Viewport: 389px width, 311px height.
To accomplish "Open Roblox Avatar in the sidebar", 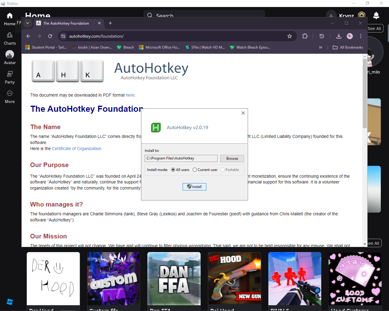I will pos(10,57).
